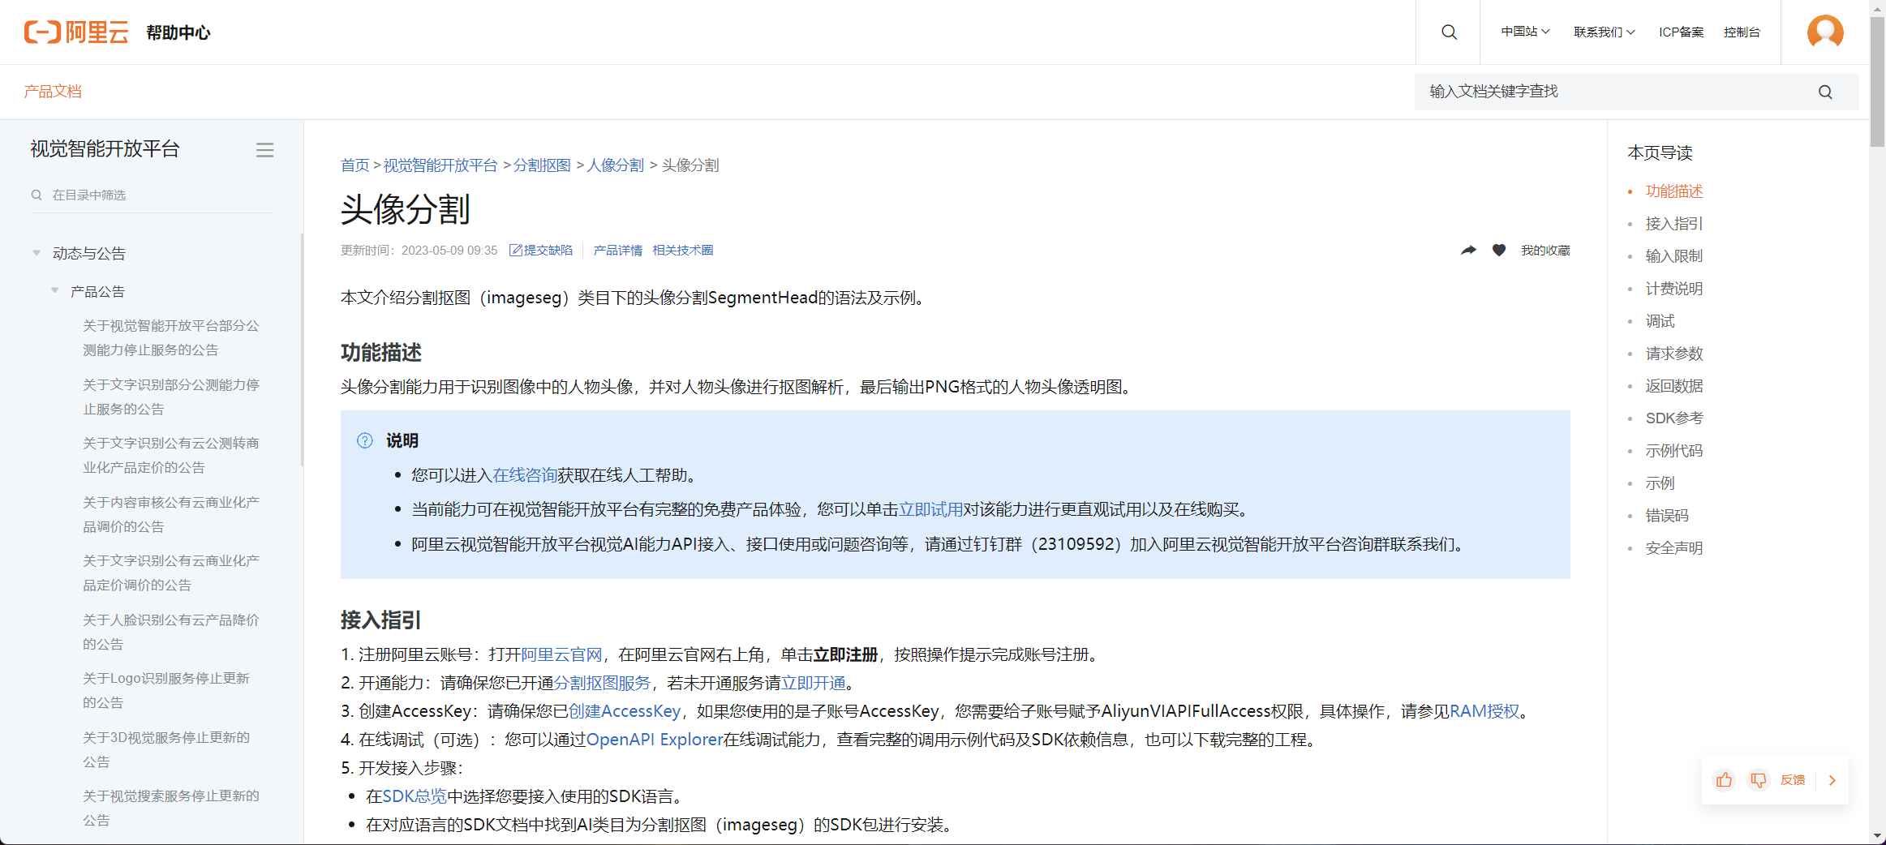
Task: Click the thumbs-up feedback icon
Action: (1724, 780)
